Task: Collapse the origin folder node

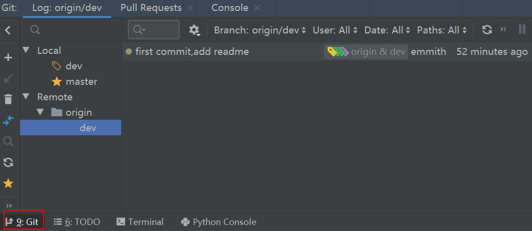Action: pos(41,112)
